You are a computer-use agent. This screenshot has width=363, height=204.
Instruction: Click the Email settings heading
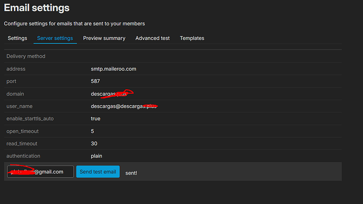37,8
